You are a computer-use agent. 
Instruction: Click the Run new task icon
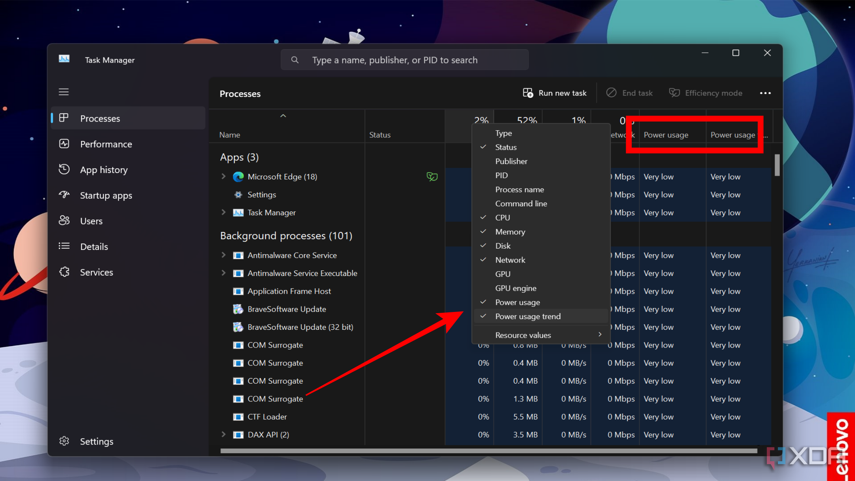(527, 93)
